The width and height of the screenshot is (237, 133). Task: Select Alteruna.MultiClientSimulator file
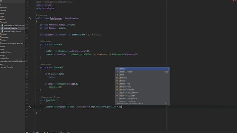point(14,25)
